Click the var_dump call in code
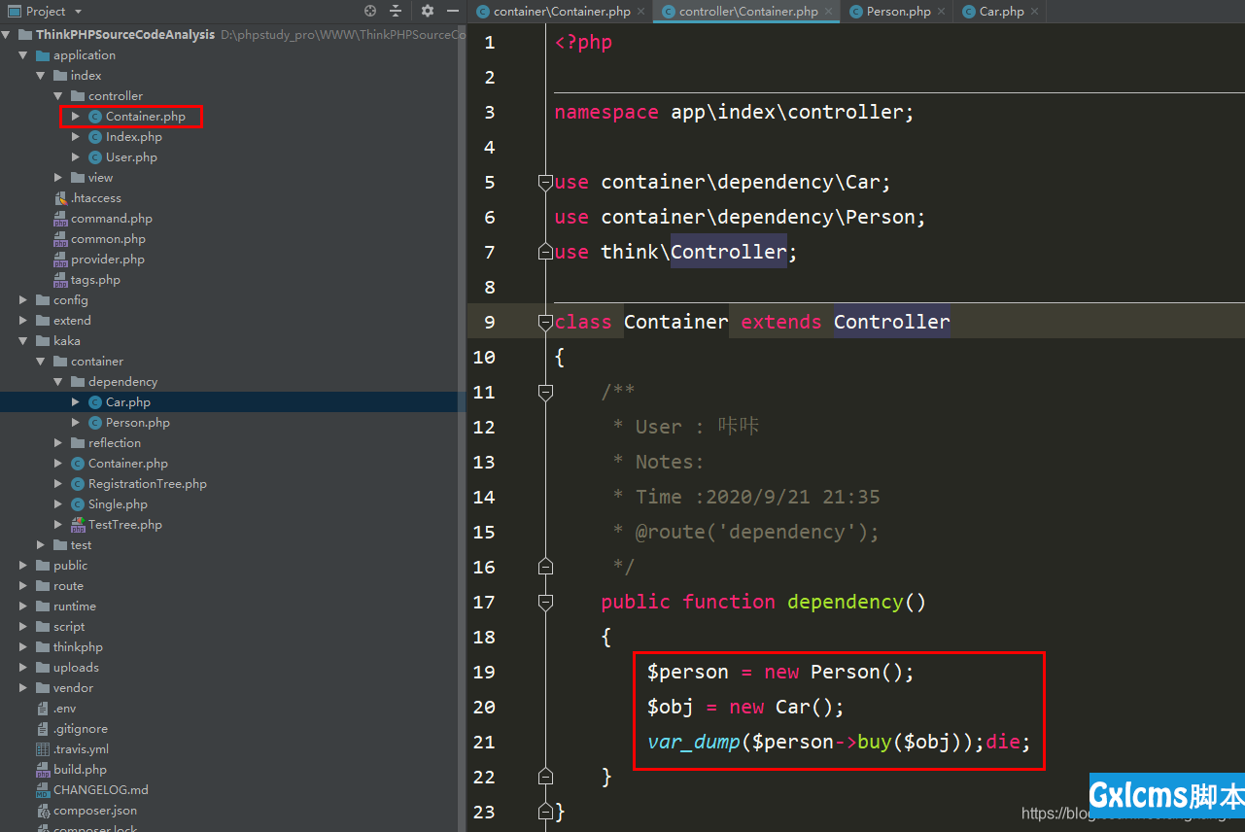 click(694, 742)
